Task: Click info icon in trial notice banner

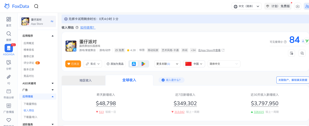Action: coord(66,19)
